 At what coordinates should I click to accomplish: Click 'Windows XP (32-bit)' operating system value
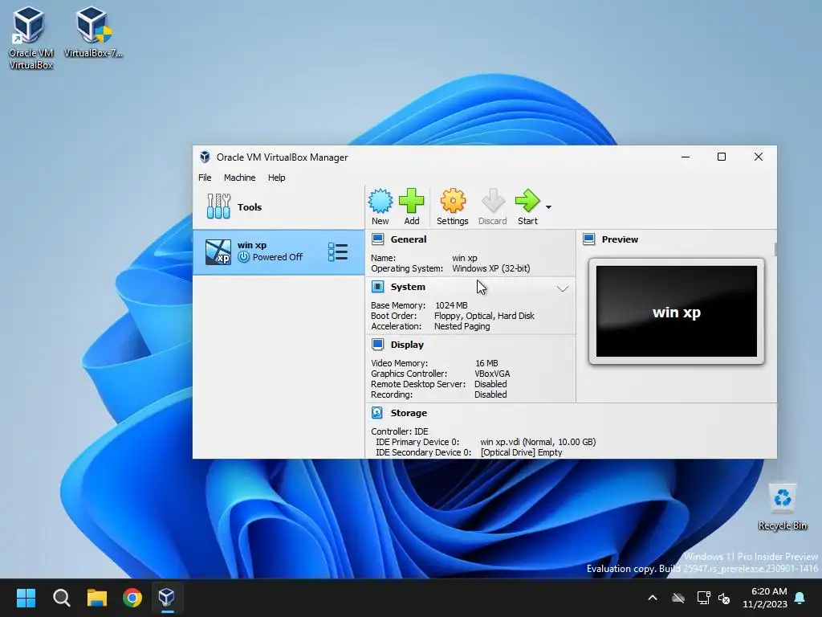[491, 268]
